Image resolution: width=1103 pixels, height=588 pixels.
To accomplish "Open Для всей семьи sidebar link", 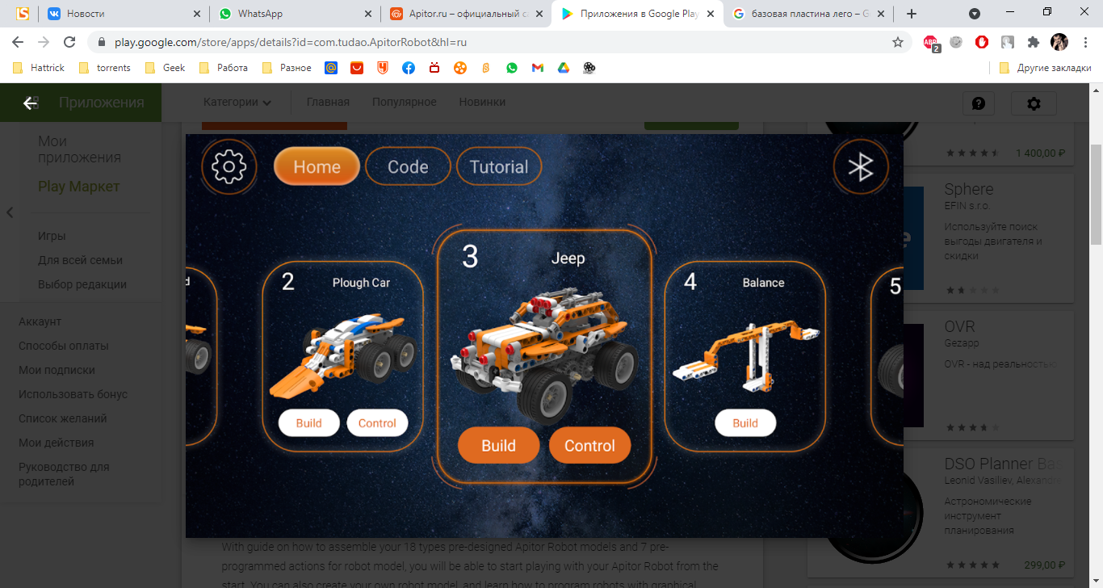I will (x=80, y=260).
